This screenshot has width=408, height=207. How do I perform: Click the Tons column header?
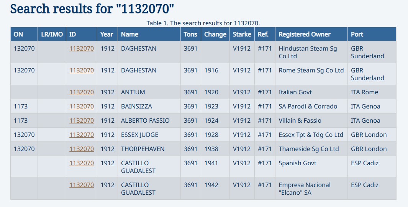(x=190, y=34)
